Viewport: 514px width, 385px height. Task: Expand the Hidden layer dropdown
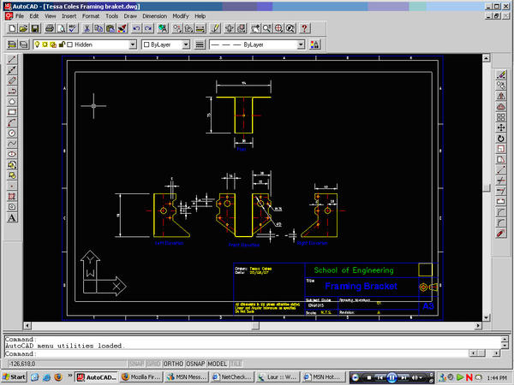[x=133, y=44]
